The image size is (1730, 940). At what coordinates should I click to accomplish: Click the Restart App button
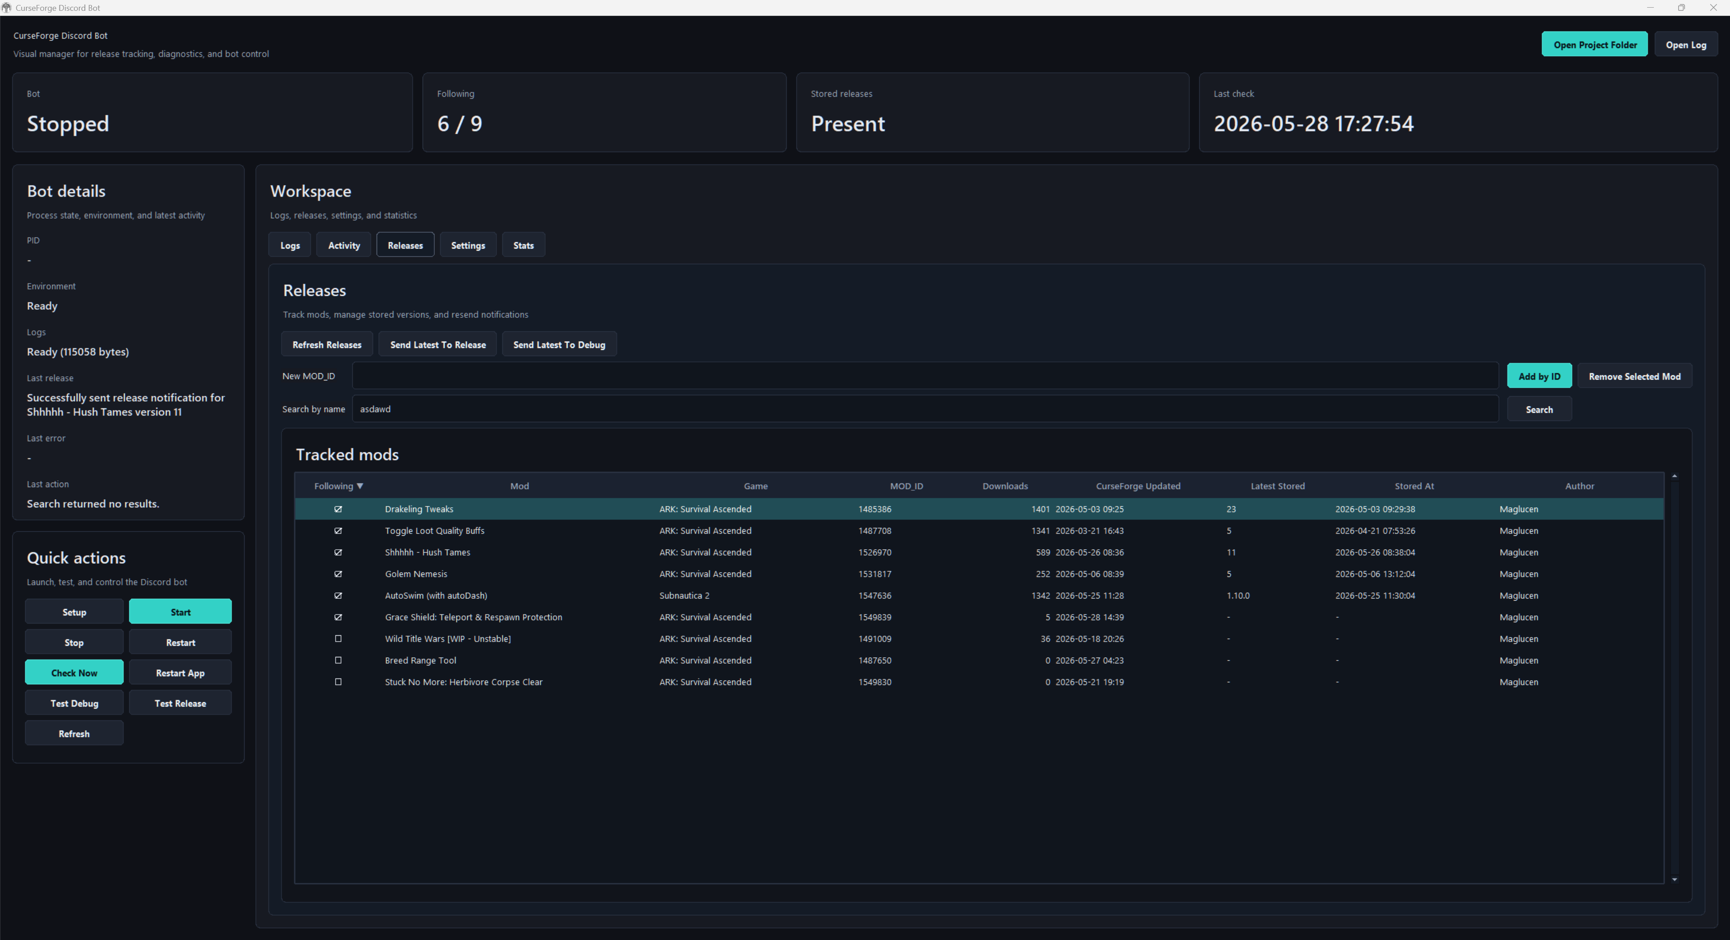coord(180,672)
